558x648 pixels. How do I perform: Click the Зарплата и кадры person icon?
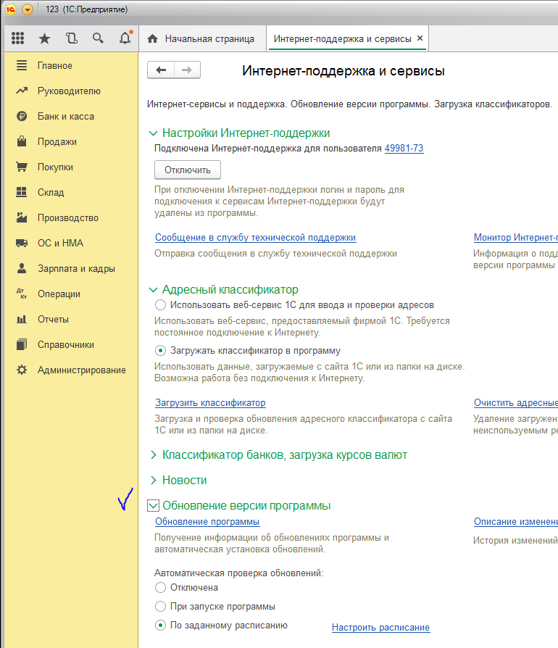tap(22, 268)
